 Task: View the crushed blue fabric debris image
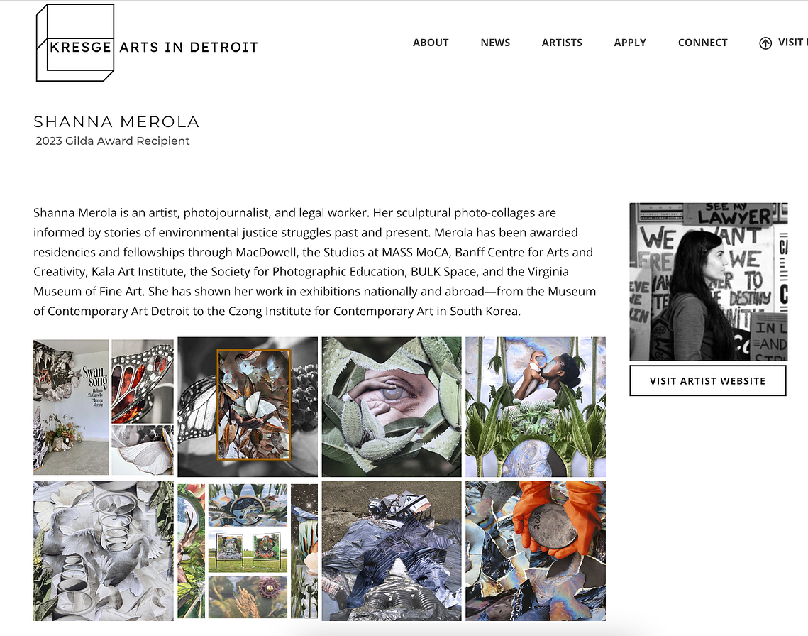[392, 551]
